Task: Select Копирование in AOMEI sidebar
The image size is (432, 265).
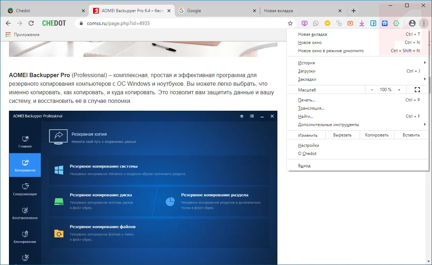Action: (x=25, y=165)
